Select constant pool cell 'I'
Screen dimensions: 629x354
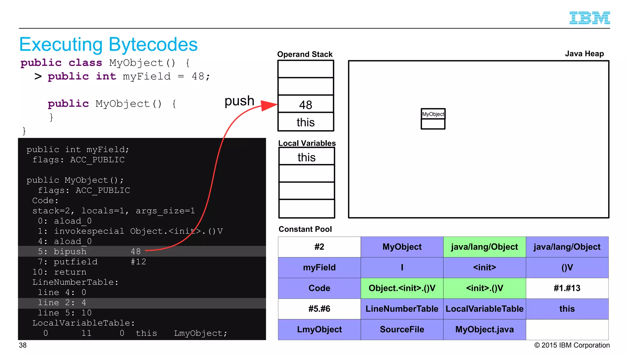pos(402,267)
